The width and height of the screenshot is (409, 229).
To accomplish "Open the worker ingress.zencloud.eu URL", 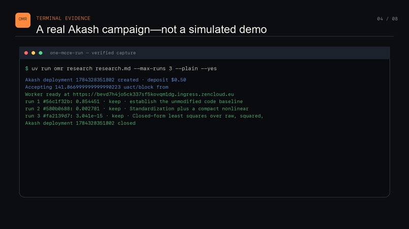I will 153,95.
